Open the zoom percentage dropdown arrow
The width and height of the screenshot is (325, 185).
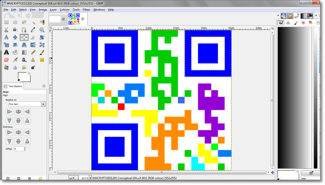click(90, 178)
